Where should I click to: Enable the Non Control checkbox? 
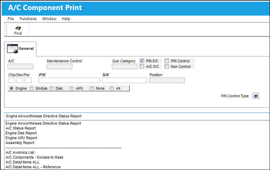(x=167, y=66)
